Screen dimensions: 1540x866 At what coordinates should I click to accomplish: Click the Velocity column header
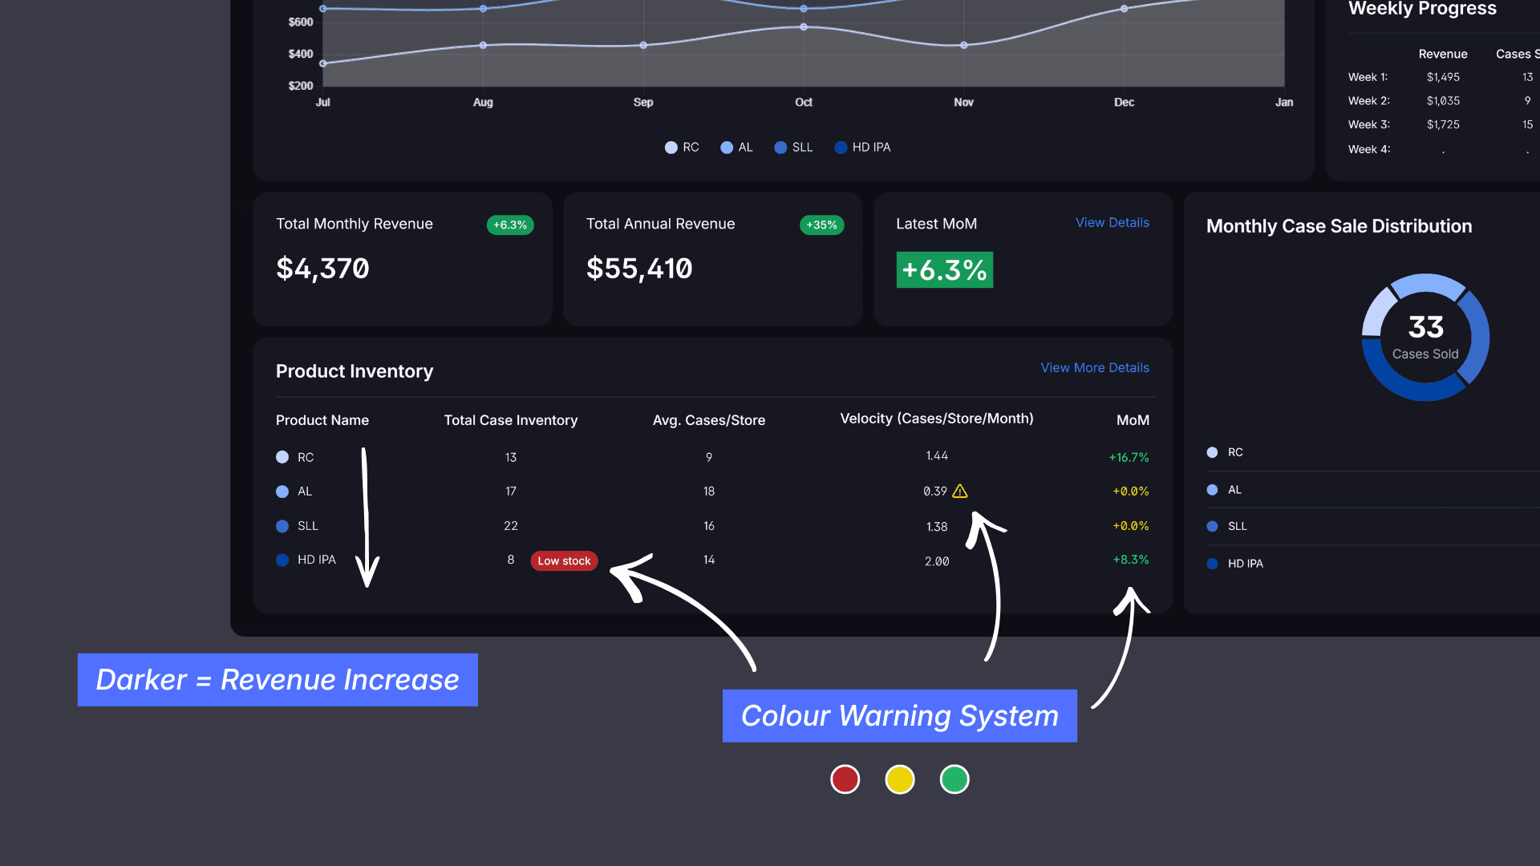[936, 419]
